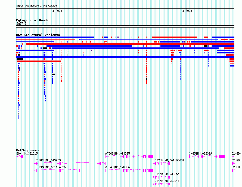Image resolution: width=242 pixels, height=187 pixels.
Task: Click the large final exon of ING5
Action: pos(222,157)
